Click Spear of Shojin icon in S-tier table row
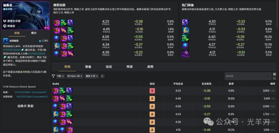Image resolution: width=279 pixels, height=133 pixels. coord(63,91)
